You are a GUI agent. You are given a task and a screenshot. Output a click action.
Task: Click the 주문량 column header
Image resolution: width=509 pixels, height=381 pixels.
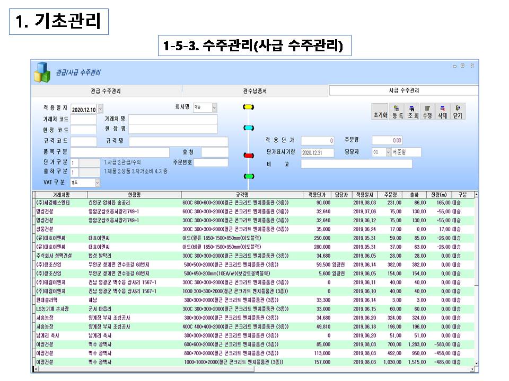390,195
